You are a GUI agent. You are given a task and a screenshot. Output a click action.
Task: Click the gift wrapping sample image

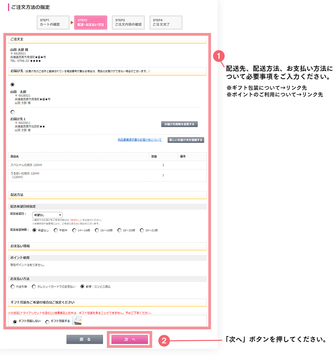click(77, 321)
